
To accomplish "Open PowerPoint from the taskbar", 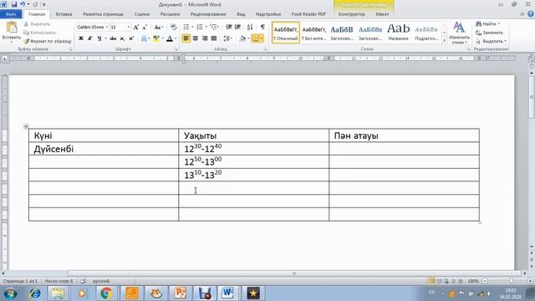I will [x=180, y=293].
